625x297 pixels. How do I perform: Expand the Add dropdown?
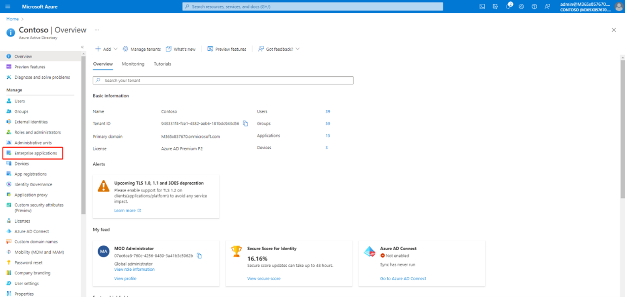(107, 49)
